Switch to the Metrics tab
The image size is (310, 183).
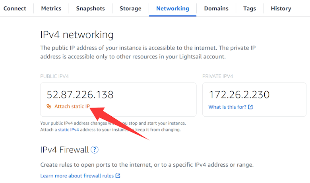tap(51, 8)
